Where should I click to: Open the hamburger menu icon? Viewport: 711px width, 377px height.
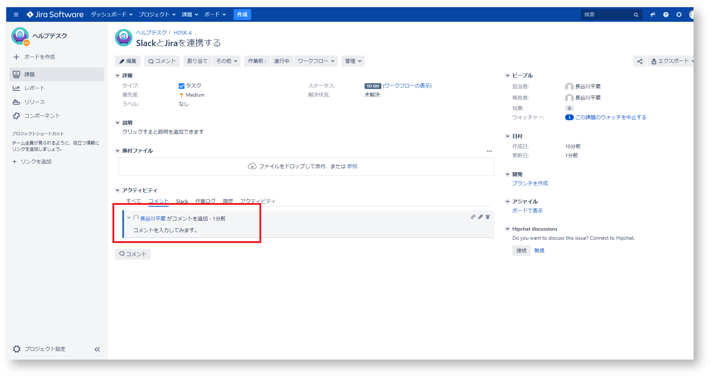(16, 15)
